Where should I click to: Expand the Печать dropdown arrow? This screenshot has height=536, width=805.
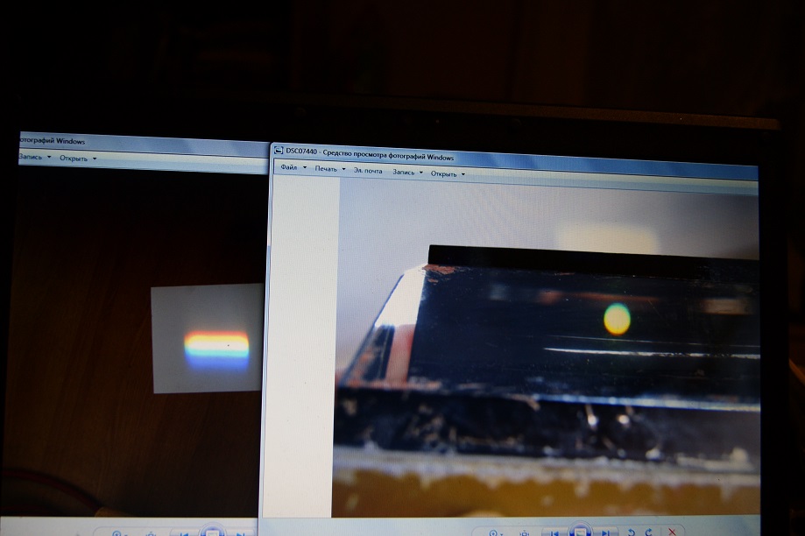tap(343, 169)
